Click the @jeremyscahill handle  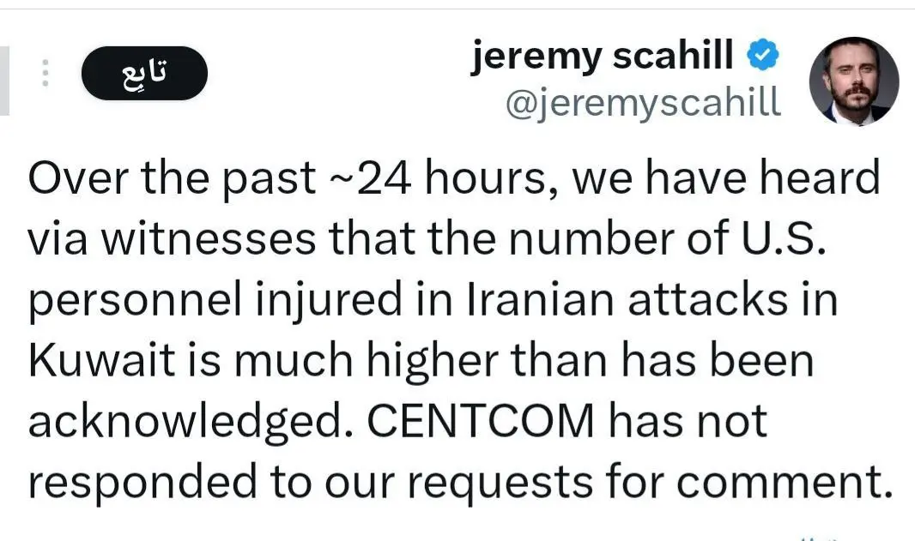click(644, 103)
